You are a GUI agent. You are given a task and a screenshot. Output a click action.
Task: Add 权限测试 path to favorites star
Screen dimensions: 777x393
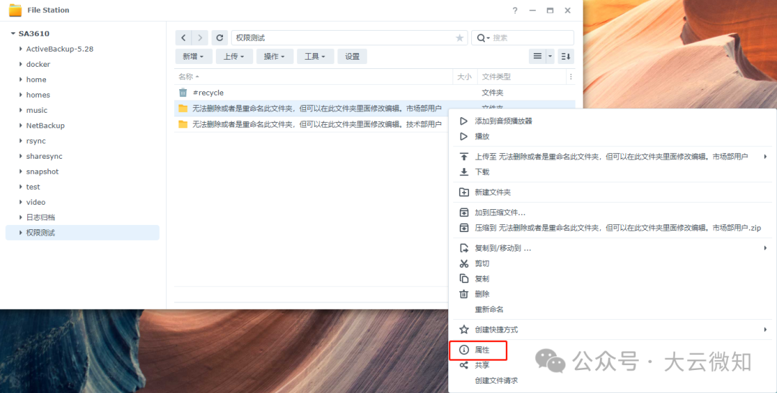[459, 38]
